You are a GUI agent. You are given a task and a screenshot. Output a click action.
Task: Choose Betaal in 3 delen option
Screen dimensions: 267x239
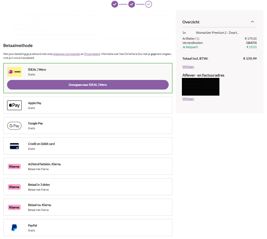[88, 187]
